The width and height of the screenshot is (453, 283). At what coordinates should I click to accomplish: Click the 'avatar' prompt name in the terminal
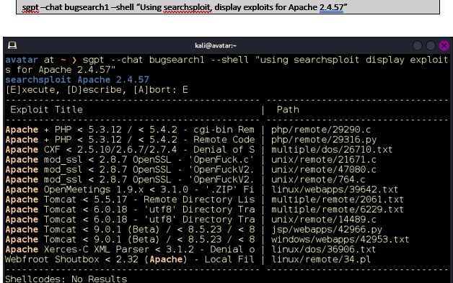point(22,60)
